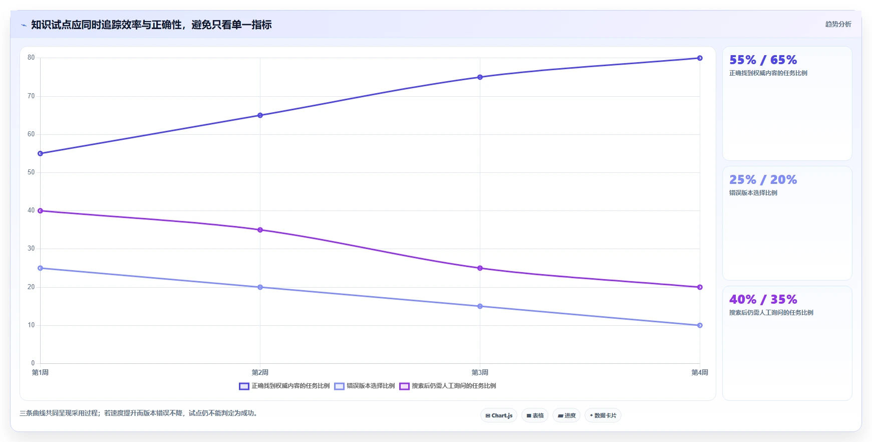Click the 第1周 data point at value 40
Image resolution: width=872 pixels, height=442 pixels.
pos(41,211)
